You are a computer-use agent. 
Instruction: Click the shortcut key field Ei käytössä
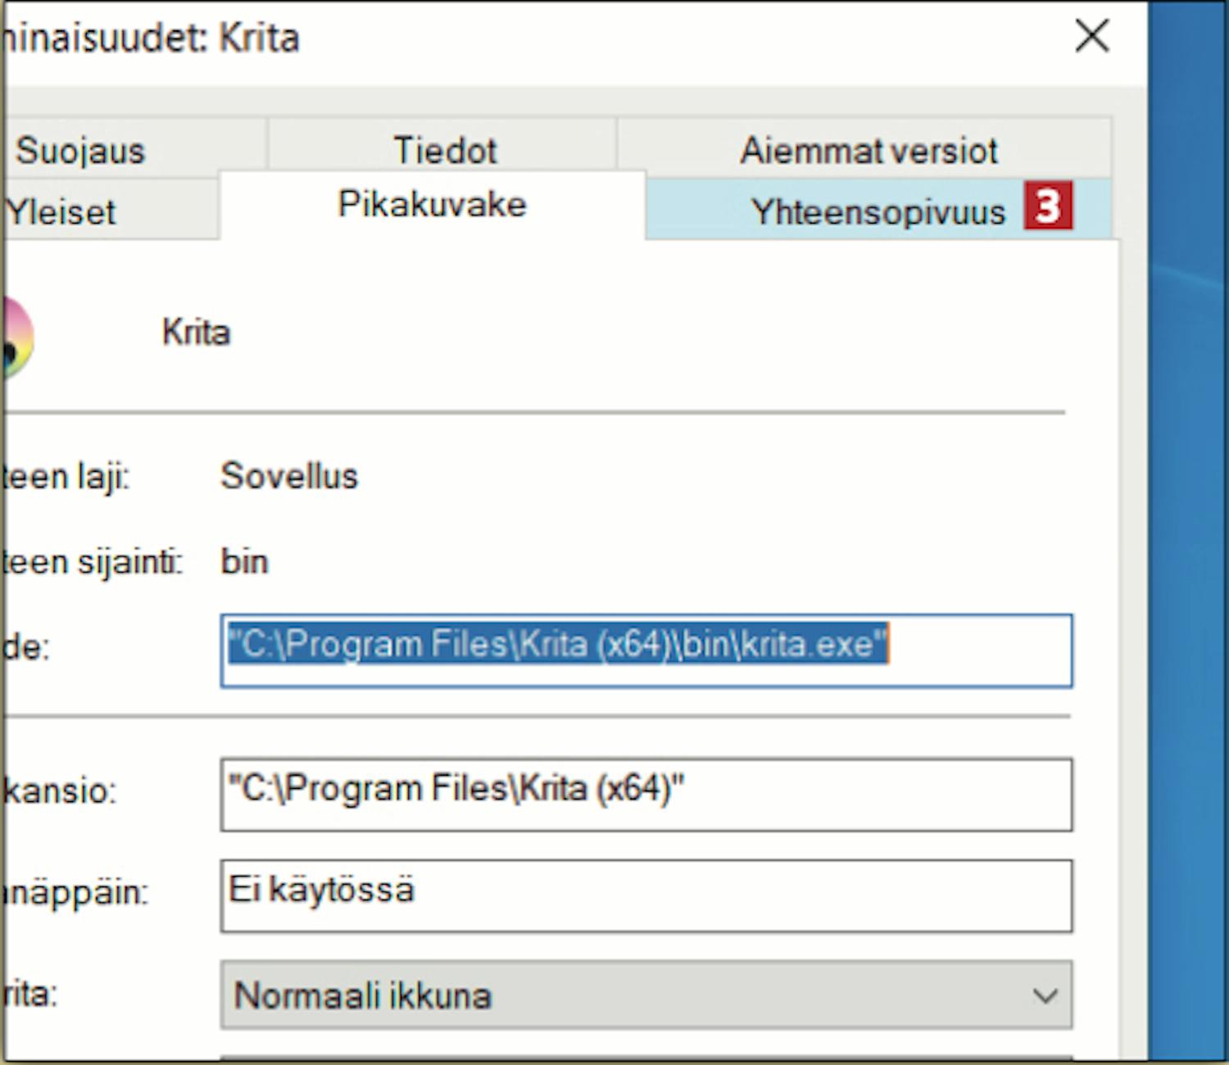tap(646, 895)
